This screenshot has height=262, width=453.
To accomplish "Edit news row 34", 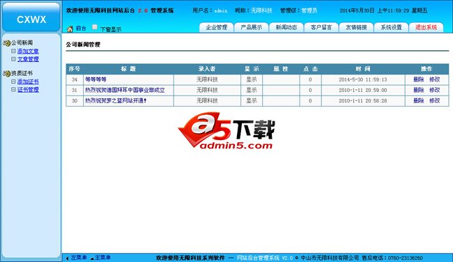I will tap(434, 79).
